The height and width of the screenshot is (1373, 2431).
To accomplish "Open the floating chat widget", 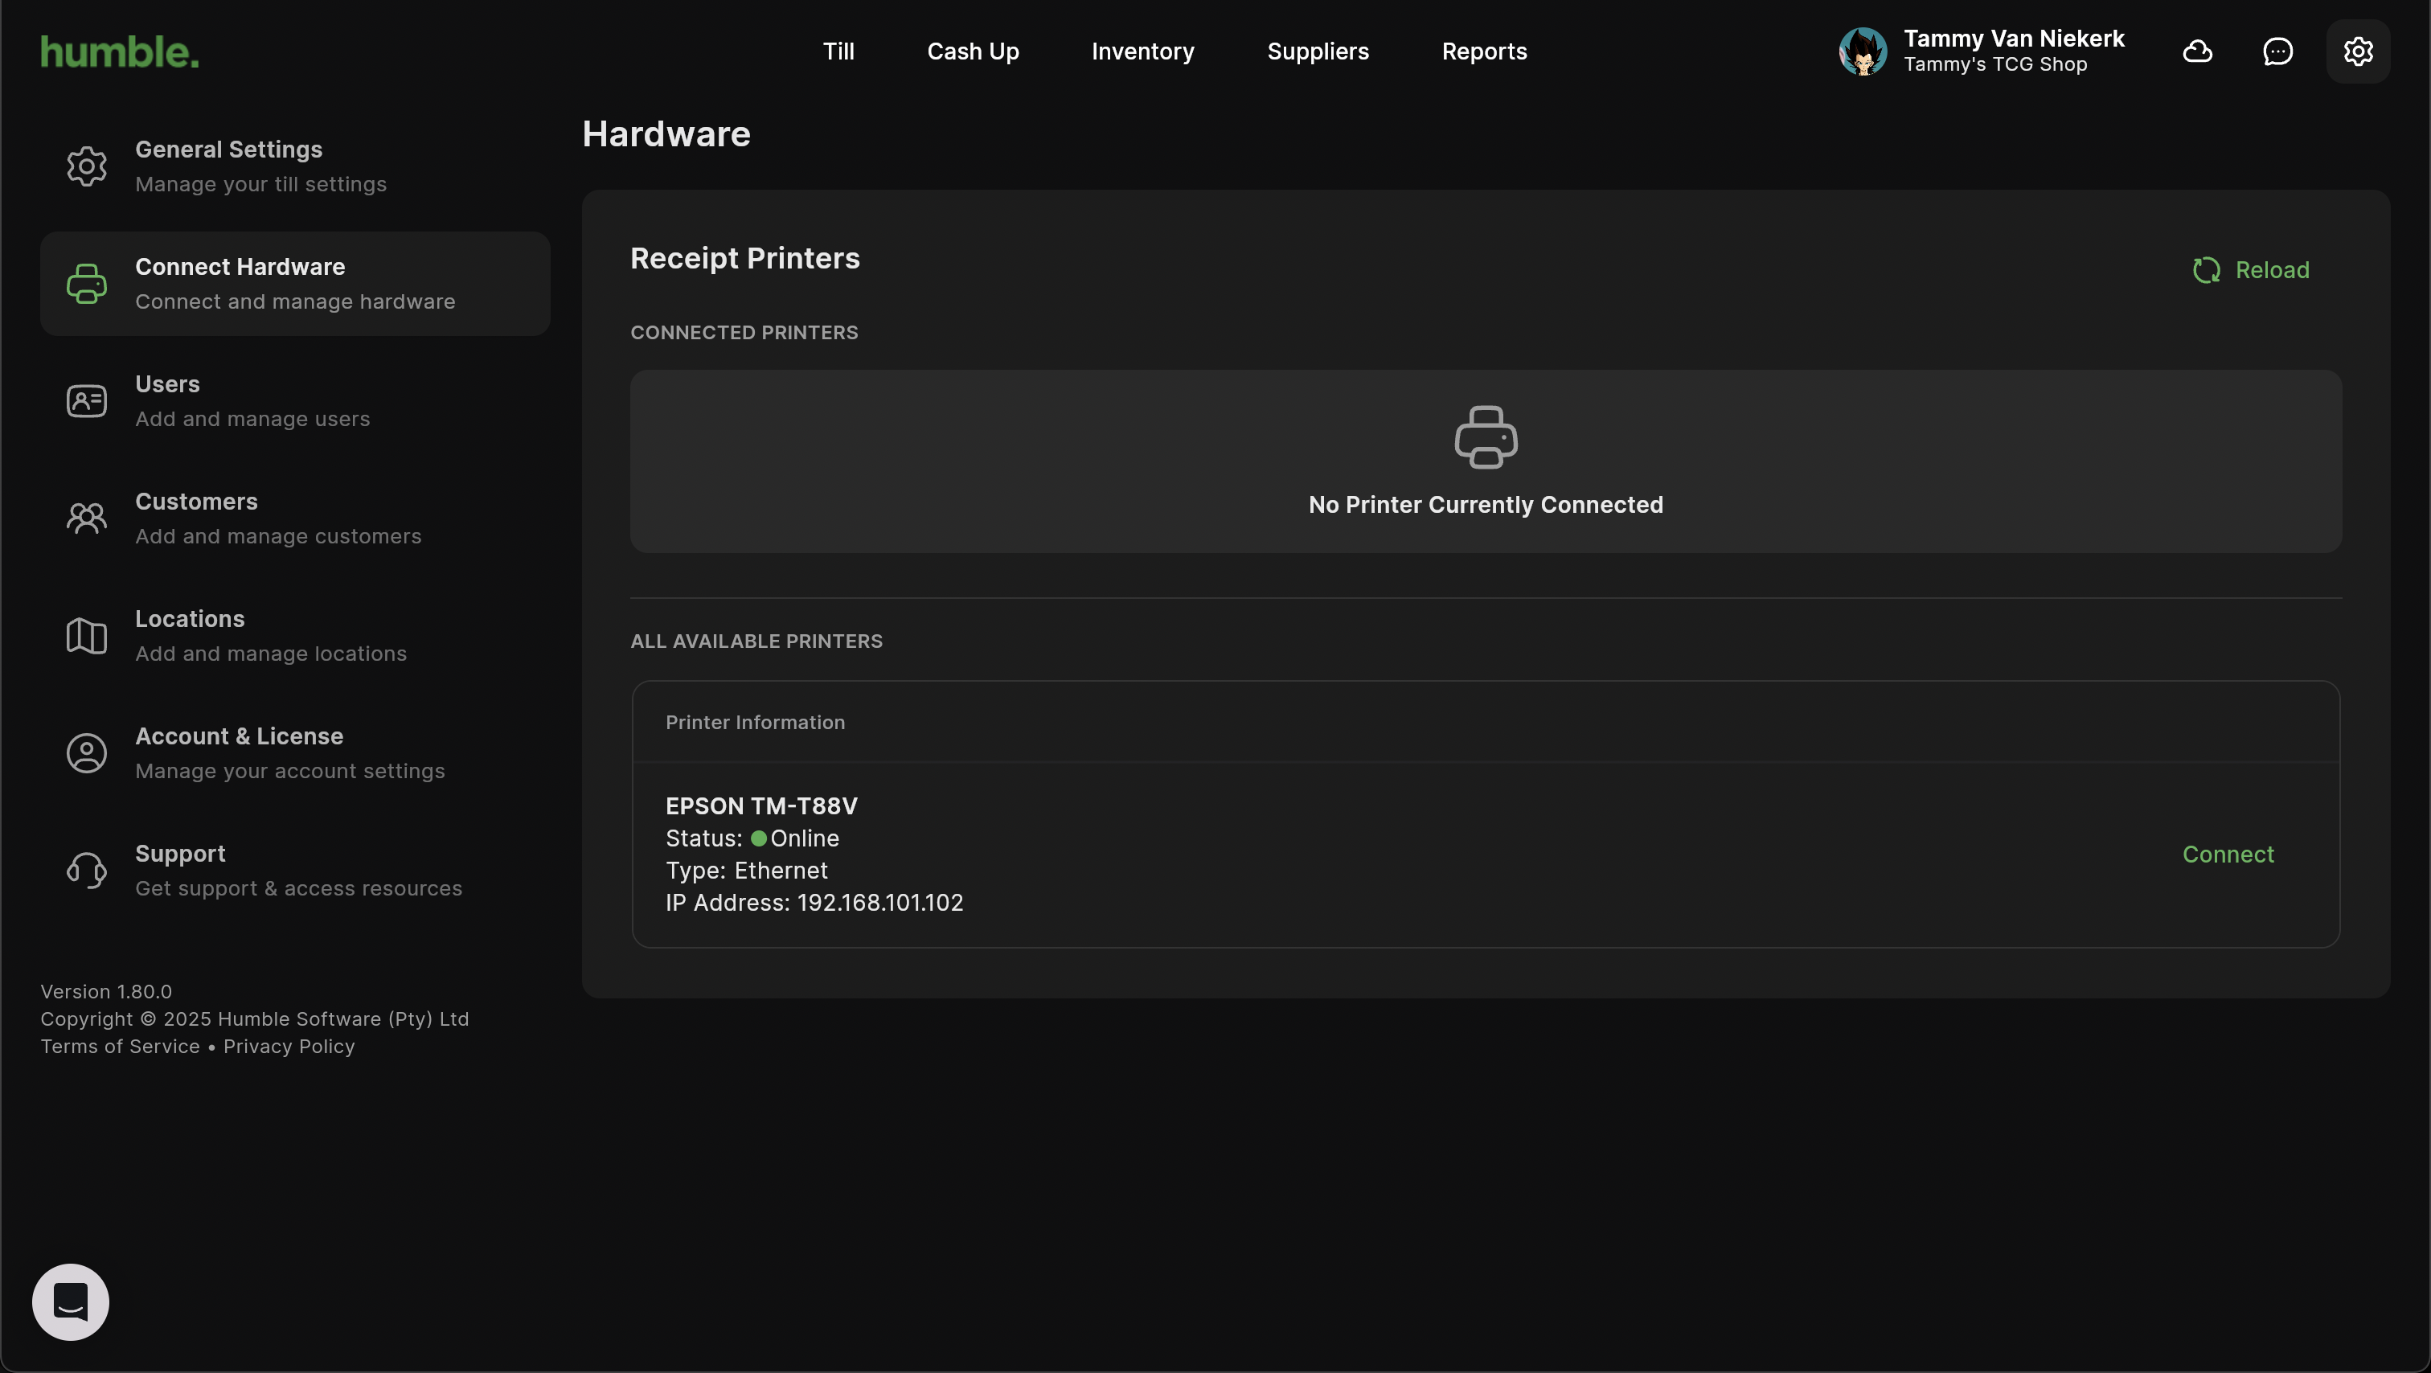I will coord(71,1301).
